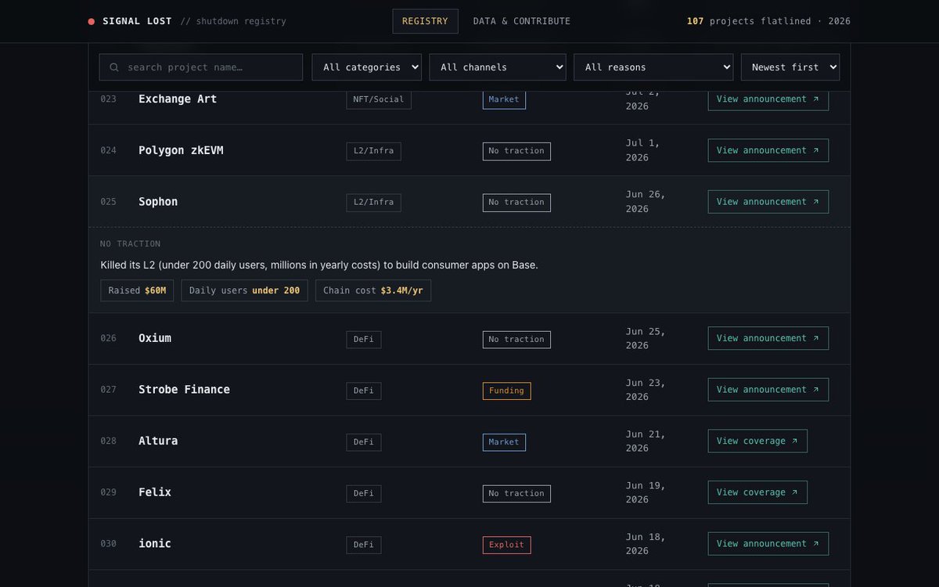Click the Jun 18, 2026 date

tap(646, 544)
